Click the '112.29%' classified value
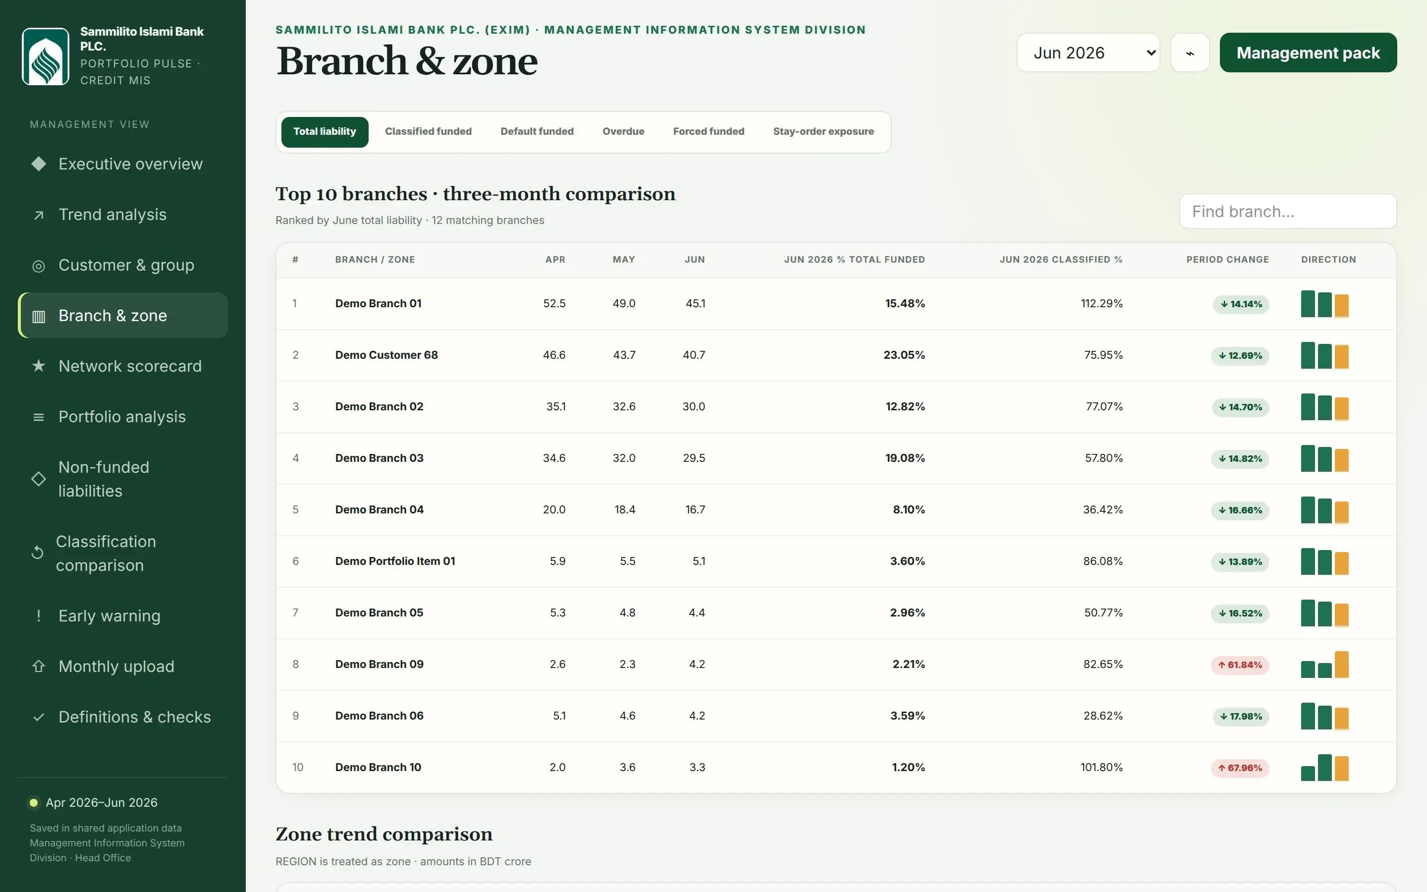The height and width of the screenshot is (892, 1427). tap(1101, 304)
